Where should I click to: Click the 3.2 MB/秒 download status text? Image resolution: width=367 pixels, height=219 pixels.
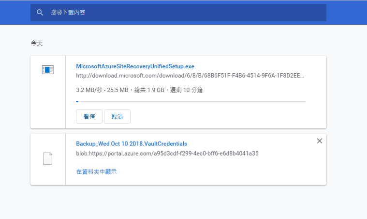[x=139, y=90]
